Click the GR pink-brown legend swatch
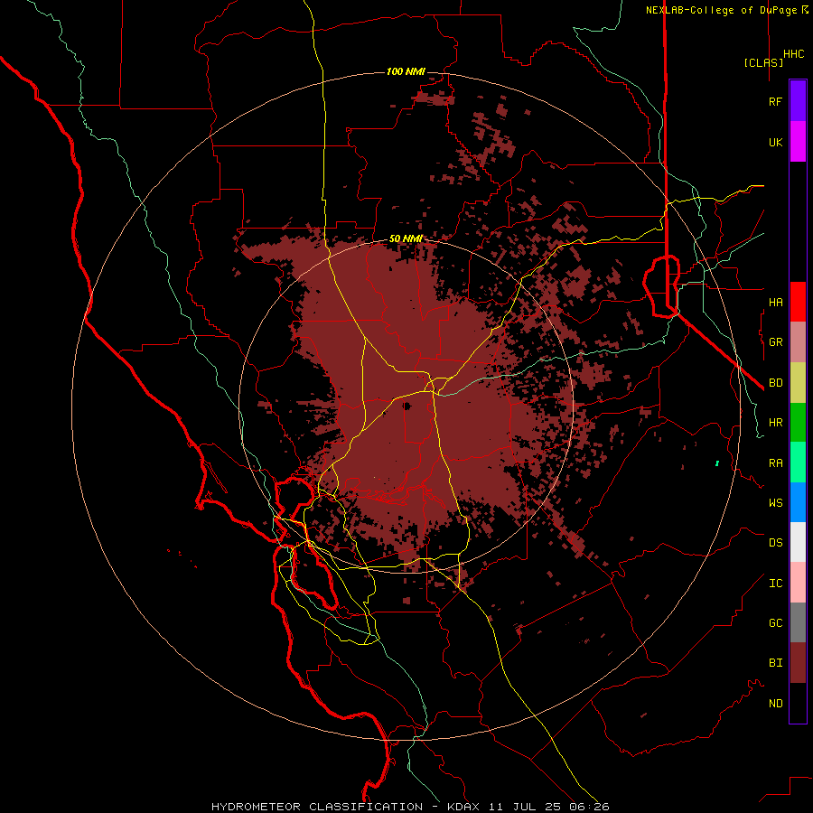This screenshot has height=813, width=813. pyautogui.click(x=798, y=342)
